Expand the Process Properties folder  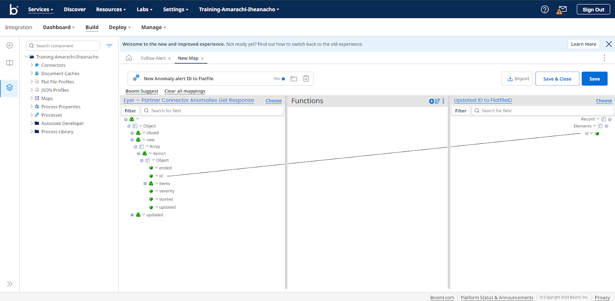click(32, 107)
